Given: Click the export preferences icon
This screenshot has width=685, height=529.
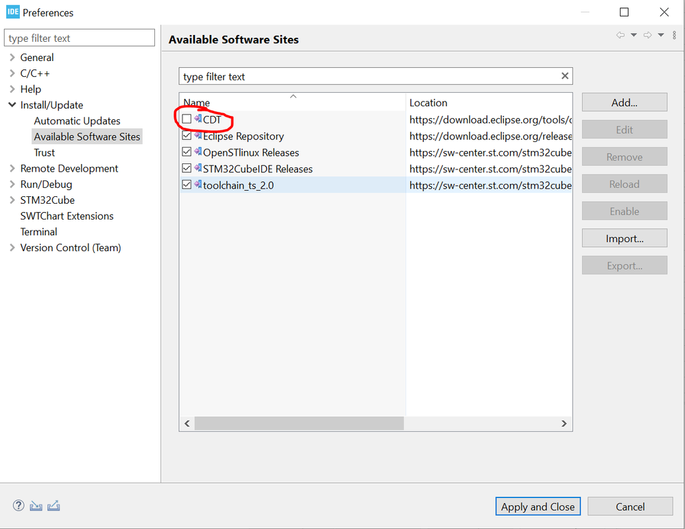Looking at the screenshot, I should (53, 506).
